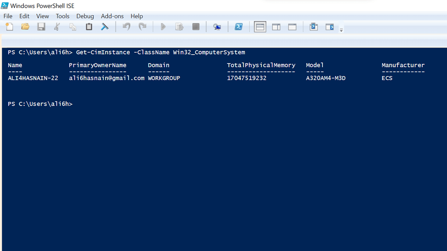The width and height of the screenshot is (447, 251).
Task: Click the ali6hasnain@gmail.com owner value
Action: click(107, 78)
